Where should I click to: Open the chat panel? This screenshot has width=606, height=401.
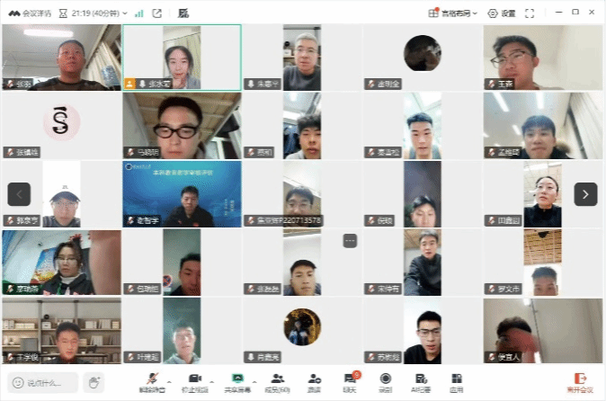[x=350, y=380]
